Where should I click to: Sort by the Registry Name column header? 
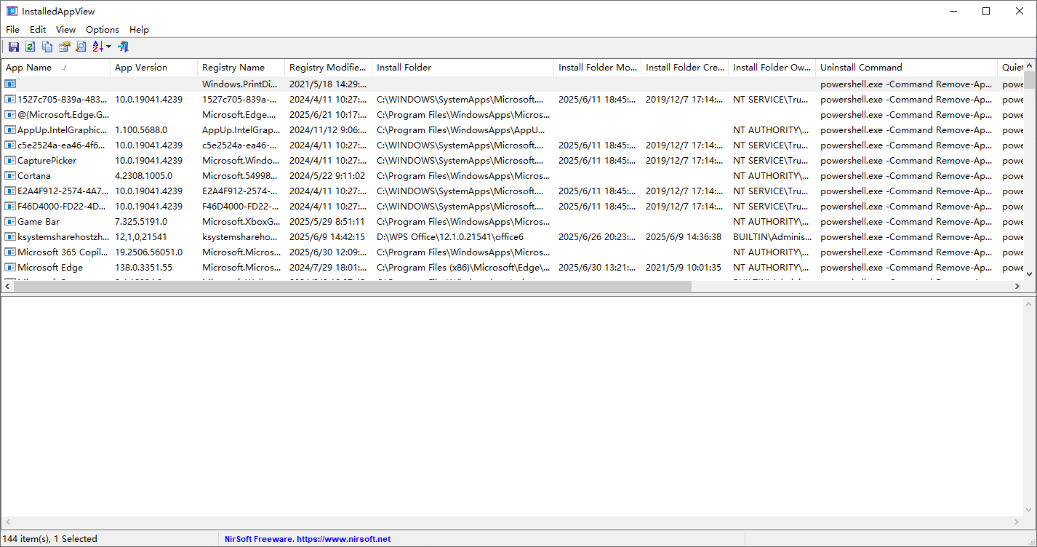click(241, 68)
